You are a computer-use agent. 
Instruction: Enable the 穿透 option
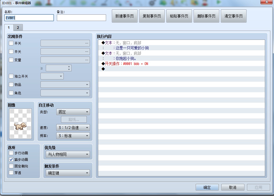11,173
